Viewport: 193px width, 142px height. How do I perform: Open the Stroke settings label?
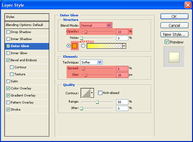pyautogui.click(x=16, y=110)
